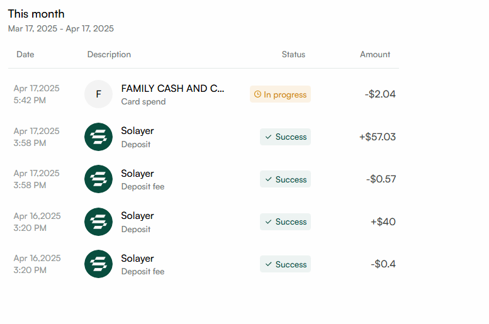Click Solayer logo for +$40 deposit
The height and width of the screenshot is (324, 489).
pos(98,221)
